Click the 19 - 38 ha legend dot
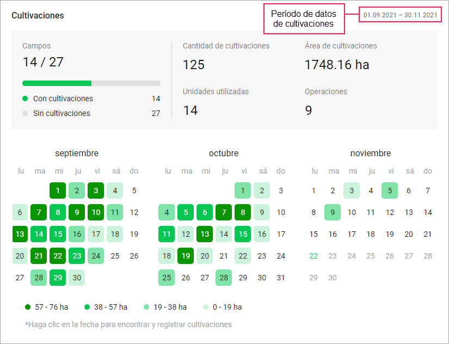Viewport: 449px width, 344px height. pos(146,307)
